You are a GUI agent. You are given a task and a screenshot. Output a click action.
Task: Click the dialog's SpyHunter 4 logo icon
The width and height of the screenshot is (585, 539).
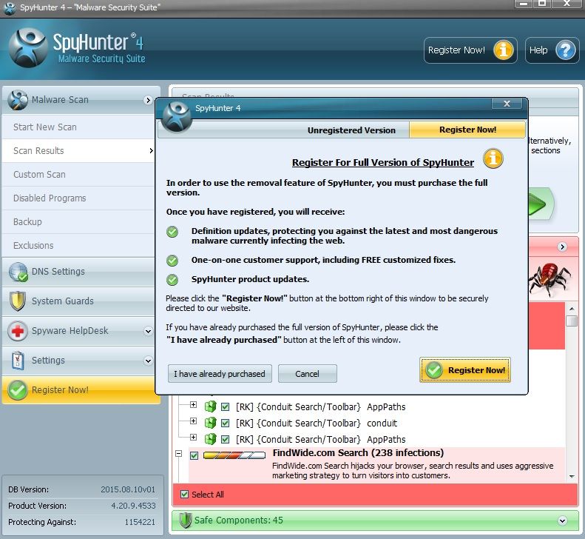(177, 116)
